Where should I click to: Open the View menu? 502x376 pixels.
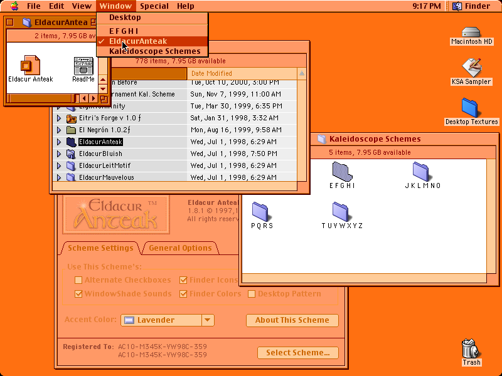pyautogui.click(x=82, y=6)
